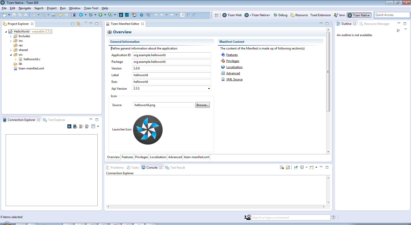Toggle Scroll Lock in Console

(x=288, y=167)
